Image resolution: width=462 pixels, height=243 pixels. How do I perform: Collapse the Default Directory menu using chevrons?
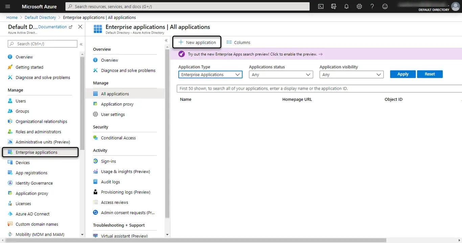coord(81,44)
